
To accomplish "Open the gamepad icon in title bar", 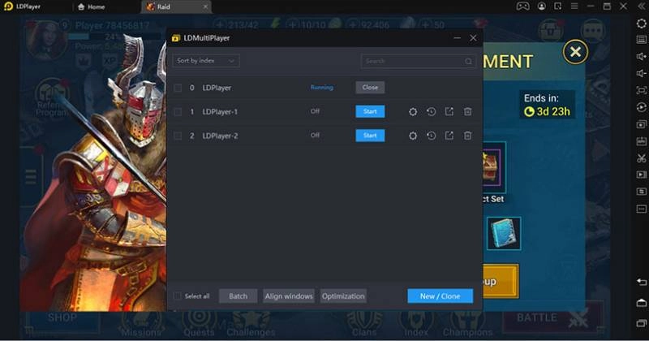I will [522, 6].
